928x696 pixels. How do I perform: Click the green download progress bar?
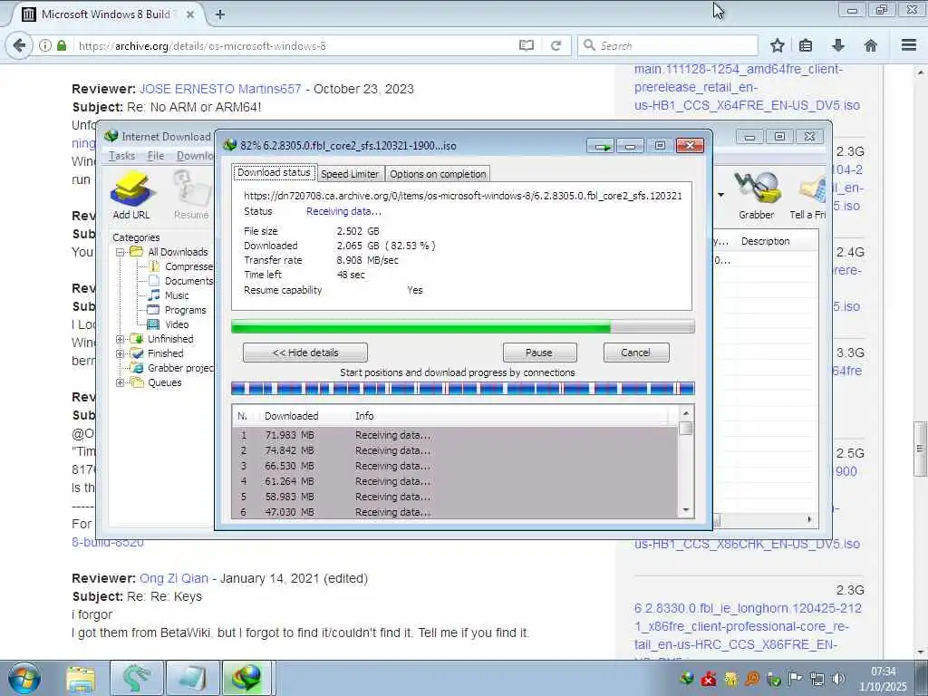tap(463, 326)
